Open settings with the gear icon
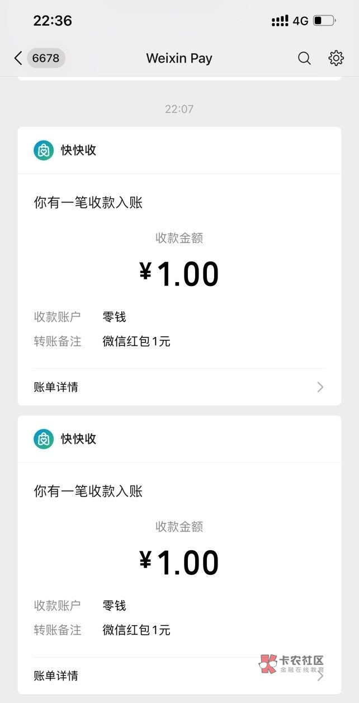This screenshot has width=359, height=703. (336, 58)
